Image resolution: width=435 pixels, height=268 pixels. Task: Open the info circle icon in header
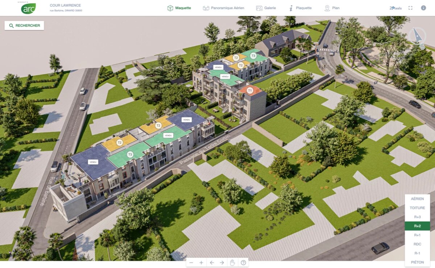coord(423,8)
